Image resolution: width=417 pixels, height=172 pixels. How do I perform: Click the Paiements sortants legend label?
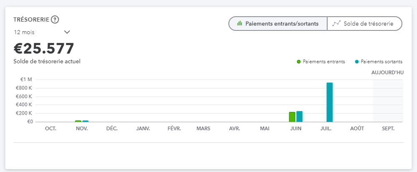pos(382,62)
